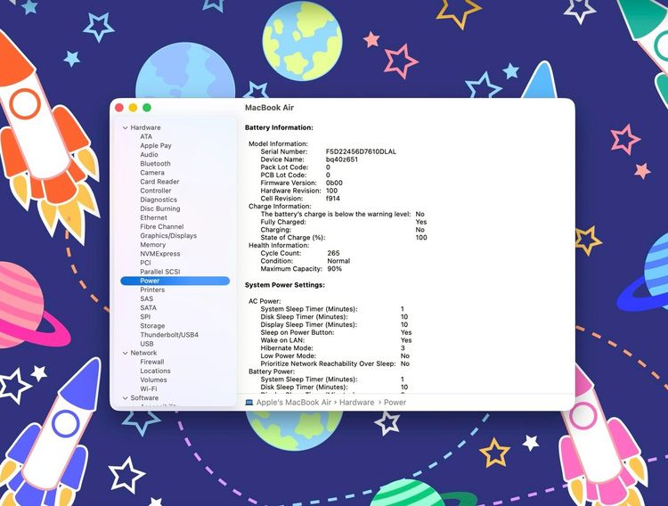The image size is (668, 506).
Task: Click the Fully Charged value Yes
Action: tap(421, 222)
